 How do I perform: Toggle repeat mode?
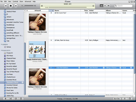click(x=16, y=99)
